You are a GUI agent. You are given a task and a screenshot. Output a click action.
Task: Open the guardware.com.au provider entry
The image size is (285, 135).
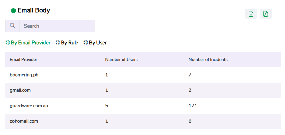point(29,106)
